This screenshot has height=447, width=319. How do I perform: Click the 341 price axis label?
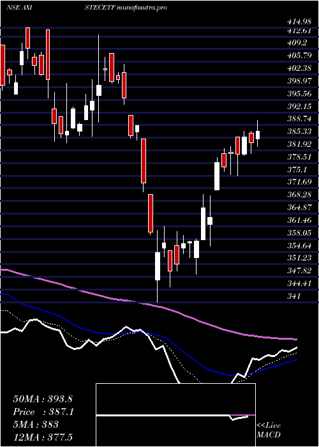[x=293, y=296]
